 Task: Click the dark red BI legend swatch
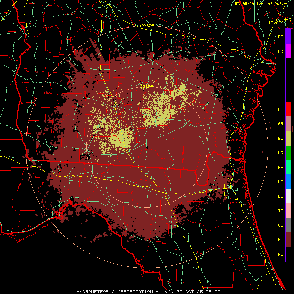tap(288, 240)
